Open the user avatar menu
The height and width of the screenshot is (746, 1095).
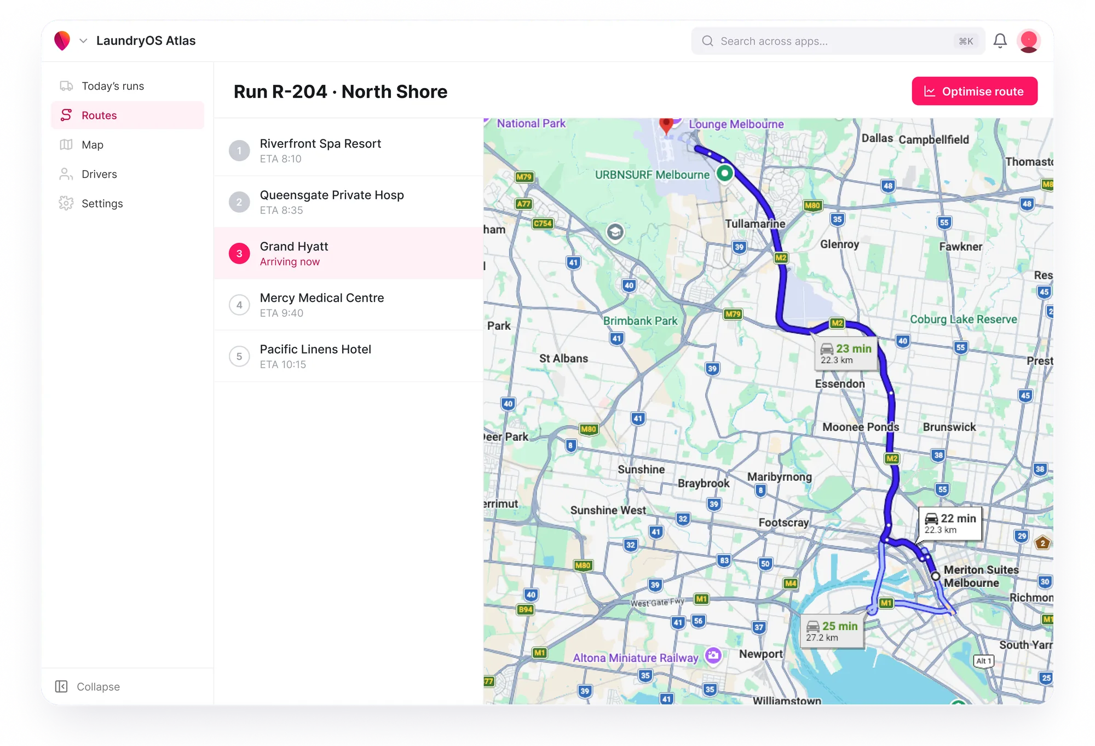(1028, 41)
